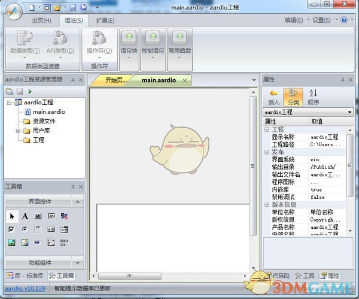Switch to the 语法(S) ribbon tab
Image resolution: width=359 pixels, height=299 pixels.
click(74, 20)
